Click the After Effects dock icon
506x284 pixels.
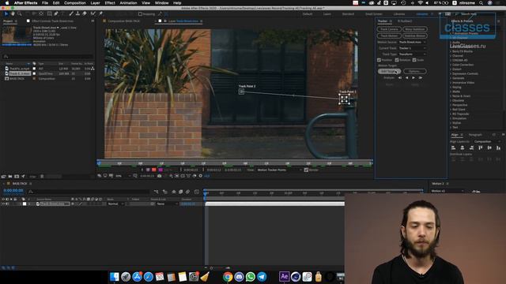coord(285,277)
